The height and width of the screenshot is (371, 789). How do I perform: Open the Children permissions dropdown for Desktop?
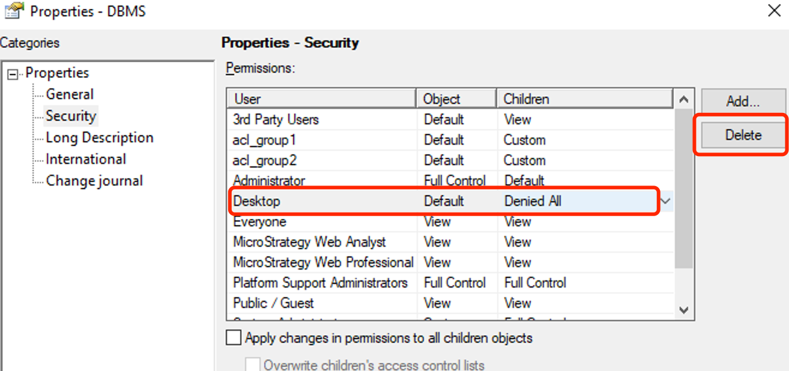[x=665, y=201]
